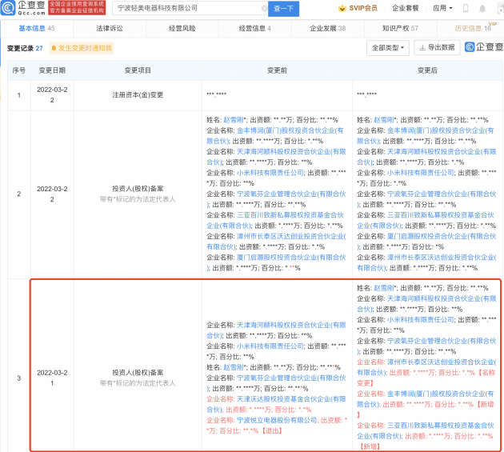
Task: Open 漳州市长泰区沃达 link in row 2 变更前
Action: click(x=276, y=242)
